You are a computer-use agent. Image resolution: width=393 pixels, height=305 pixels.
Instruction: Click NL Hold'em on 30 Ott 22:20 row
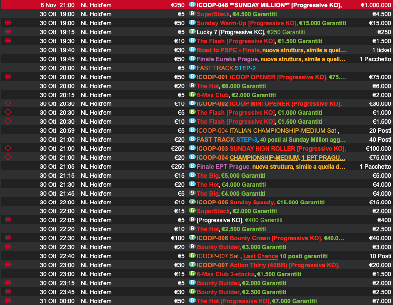96,229
